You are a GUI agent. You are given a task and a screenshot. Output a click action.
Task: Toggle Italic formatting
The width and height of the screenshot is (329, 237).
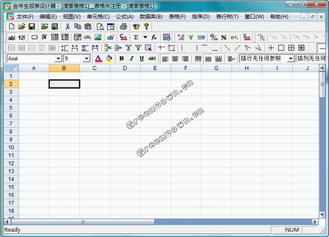pyautogui.click(x=132, y=58)
